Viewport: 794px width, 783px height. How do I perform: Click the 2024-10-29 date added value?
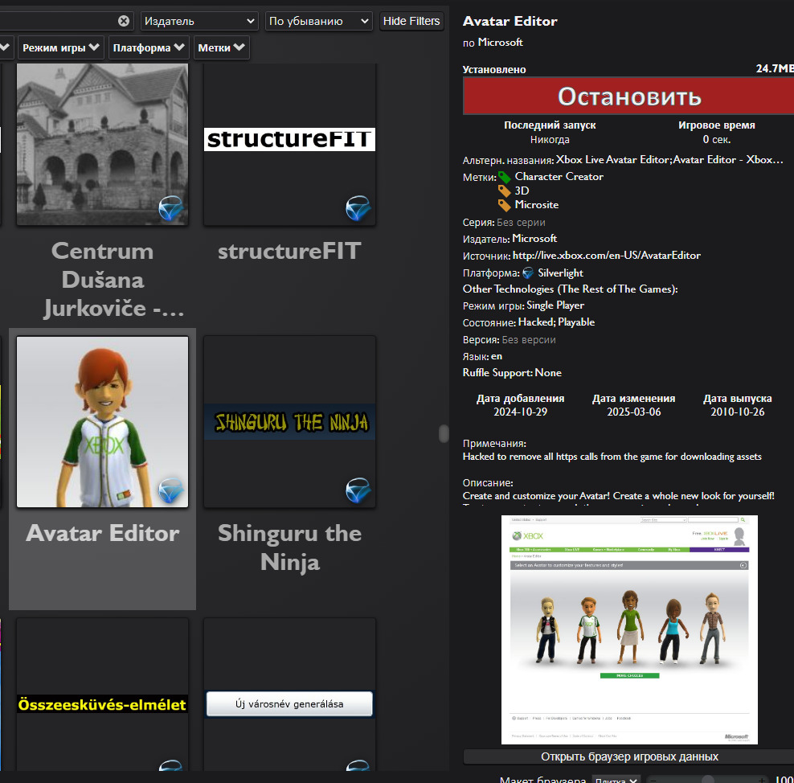coord(521,412)
